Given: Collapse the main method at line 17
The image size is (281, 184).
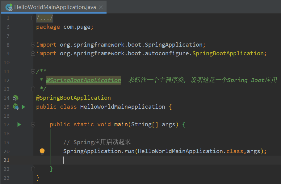Looking at the screenshot, I should [33, 124].
